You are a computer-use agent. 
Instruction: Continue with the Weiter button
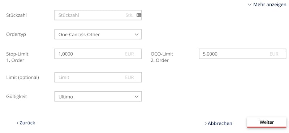click(267, 122)
